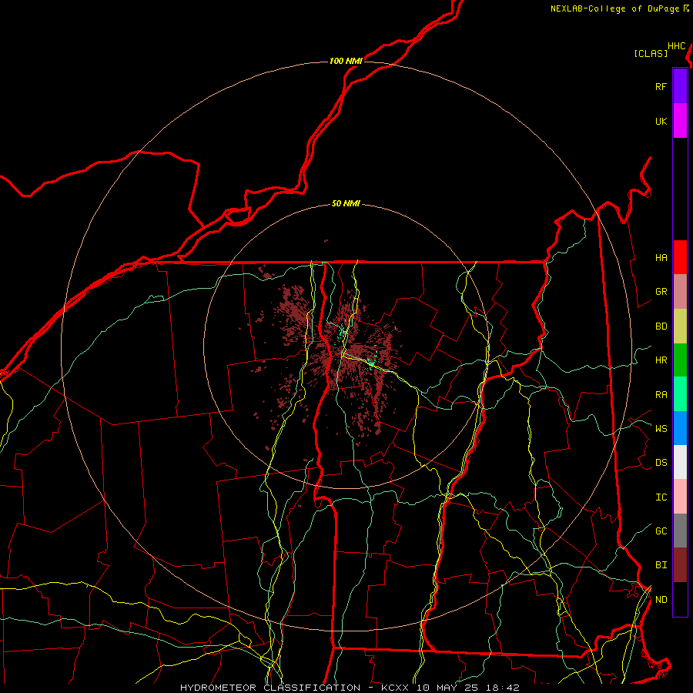Click the HA red color swatch

680,257
